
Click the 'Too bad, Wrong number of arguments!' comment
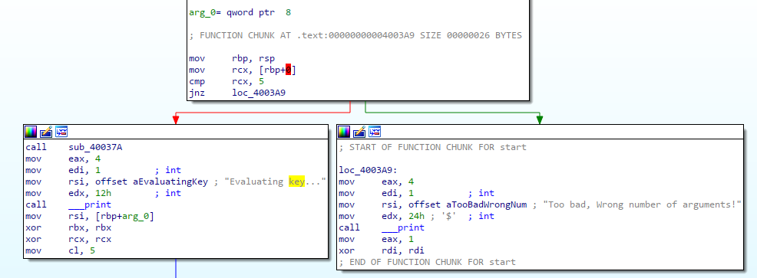(x=642, y=204)
